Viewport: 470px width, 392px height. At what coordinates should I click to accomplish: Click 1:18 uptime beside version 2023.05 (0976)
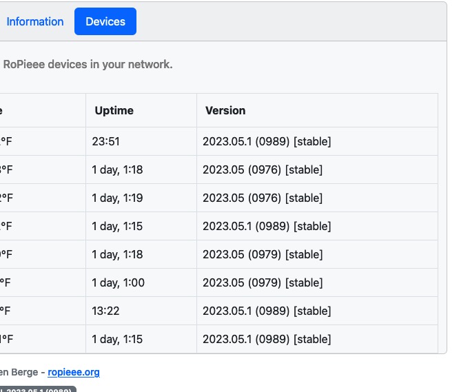click(117, 169)
